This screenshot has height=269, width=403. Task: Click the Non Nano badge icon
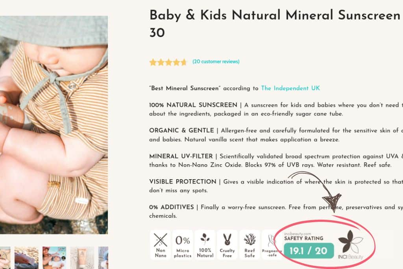pos(160,245)
